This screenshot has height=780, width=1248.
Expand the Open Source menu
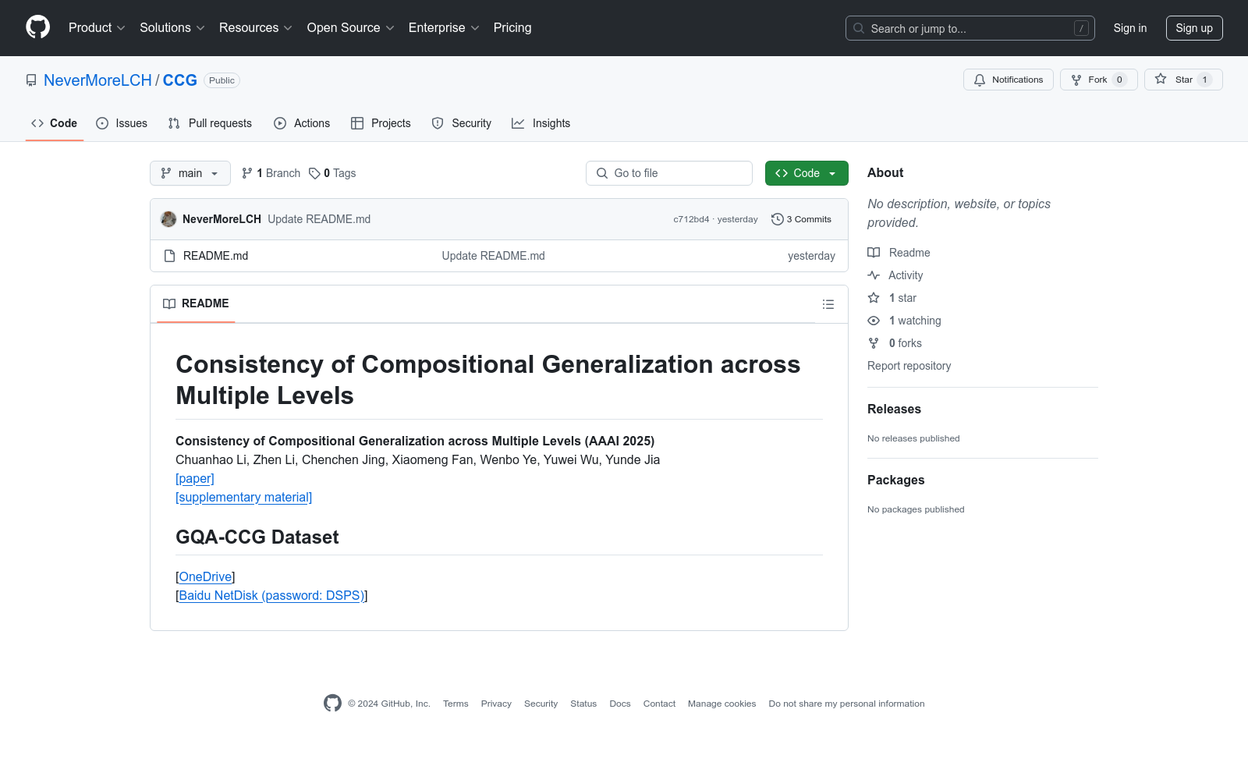(x=351, y=27)
